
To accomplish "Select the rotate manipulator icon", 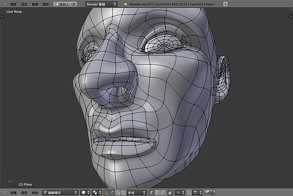I will 117,193.
